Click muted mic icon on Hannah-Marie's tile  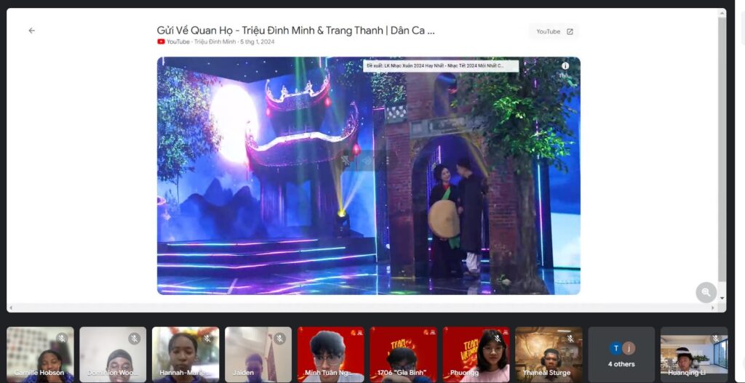point(207,339)
